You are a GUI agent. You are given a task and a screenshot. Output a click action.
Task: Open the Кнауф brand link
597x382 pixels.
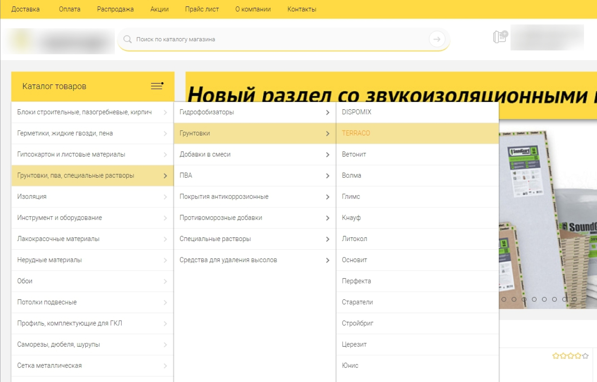(351, 218)
